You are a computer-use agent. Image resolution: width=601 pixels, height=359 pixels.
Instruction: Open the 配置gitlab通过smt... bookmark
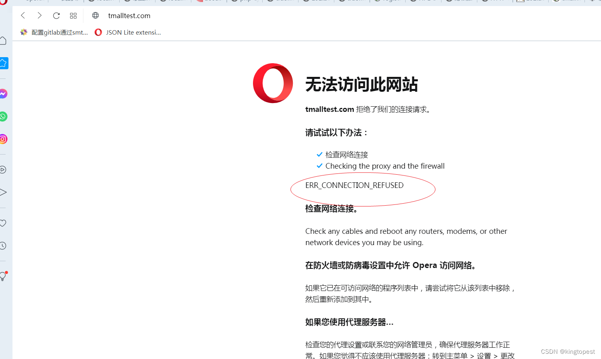click(54, 33)
